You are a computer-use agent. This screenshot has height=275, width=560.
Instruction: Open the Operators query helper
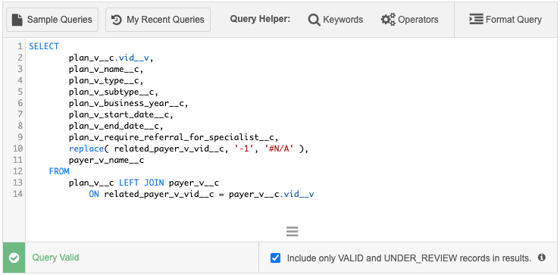click(410, 20)
